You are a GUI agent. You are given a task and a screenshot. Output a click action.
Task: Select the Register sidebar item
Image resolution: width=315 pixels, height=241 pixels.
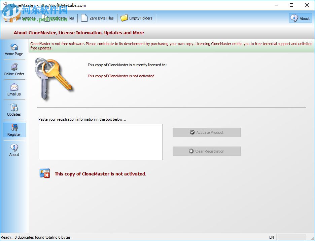tap(14, 130)
